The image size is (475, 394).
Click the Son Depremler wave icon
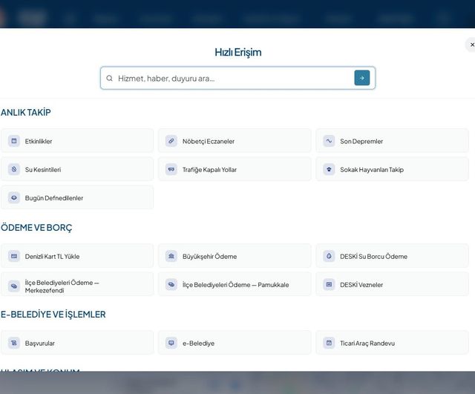(329, 141)
